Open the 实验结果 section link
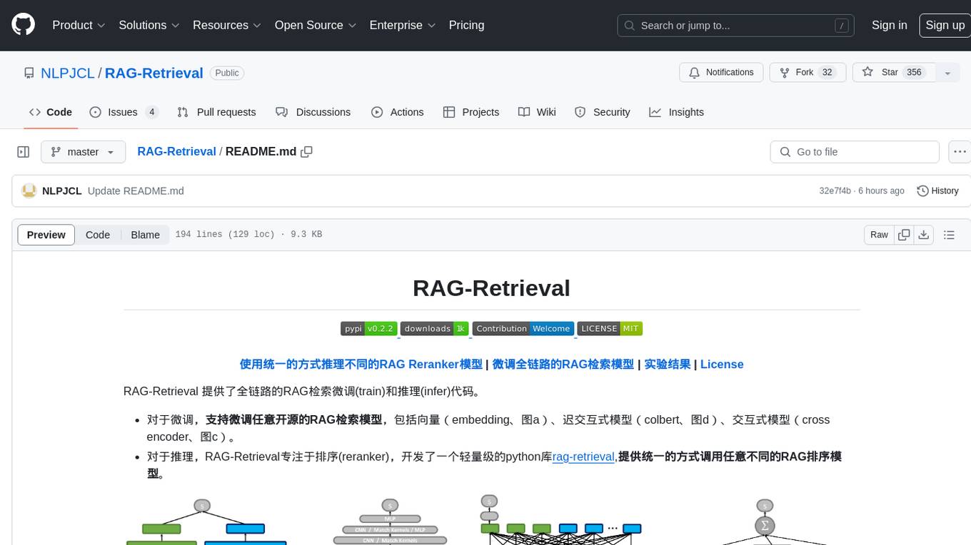The image size is (971, 545). 668,364
